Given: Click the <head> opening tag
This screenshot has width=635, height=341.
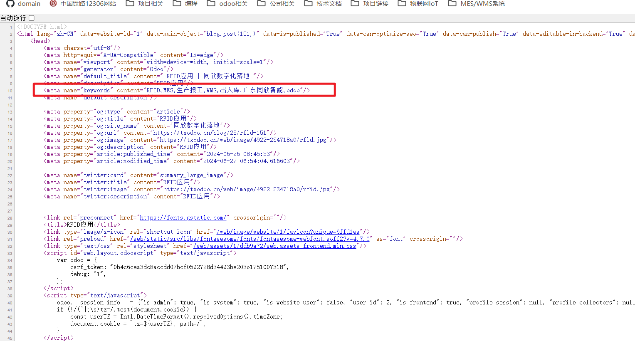Looking at the screenshot, I should coord(40,41).
